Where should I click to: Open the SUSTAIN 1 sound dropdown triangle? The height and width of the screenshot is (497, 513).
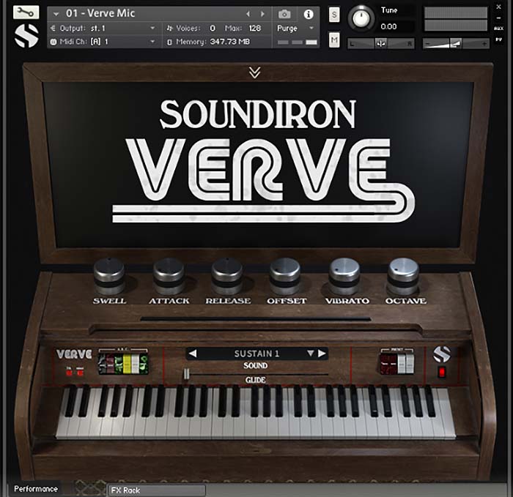(x=311, y=354)
